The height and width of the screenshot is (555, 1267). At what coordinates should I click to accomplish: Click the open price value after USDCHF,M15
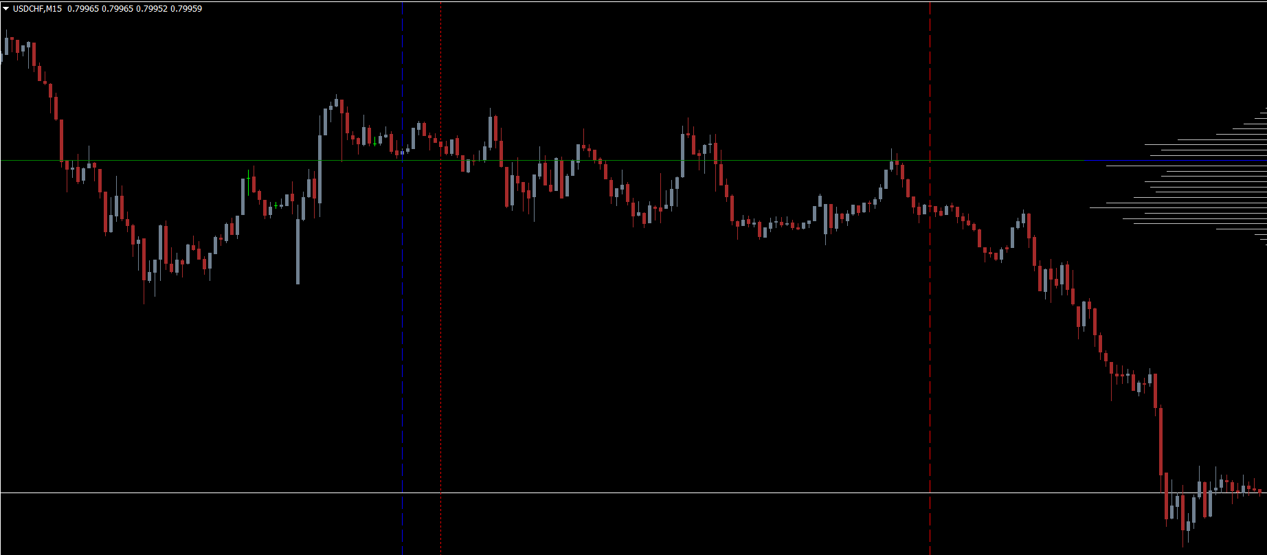[x=82, y=9]
